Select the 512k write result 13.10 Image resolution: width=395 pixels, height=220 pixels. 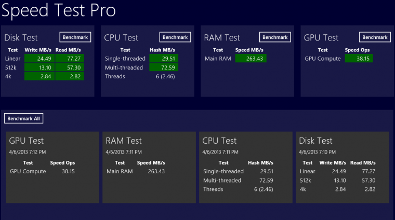[x=41, y=67]
